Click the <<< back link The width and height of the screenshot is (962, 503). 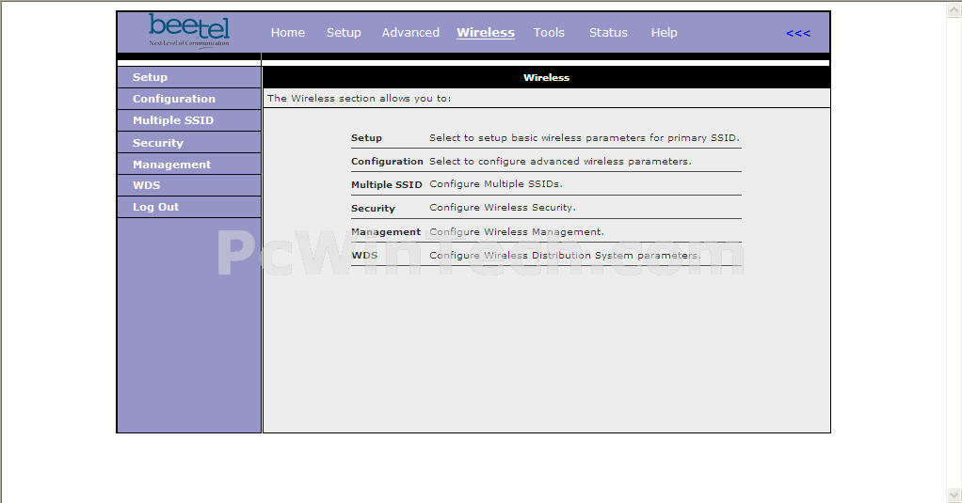point(798,33)
